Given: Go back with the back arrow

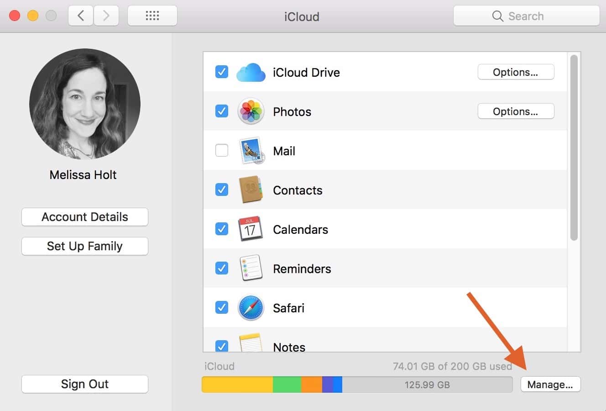Looking at the screenshot, I should pos(81,16).
